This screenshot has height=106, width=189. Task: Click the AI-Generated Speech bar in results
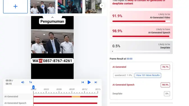click(x=141, y=36)
